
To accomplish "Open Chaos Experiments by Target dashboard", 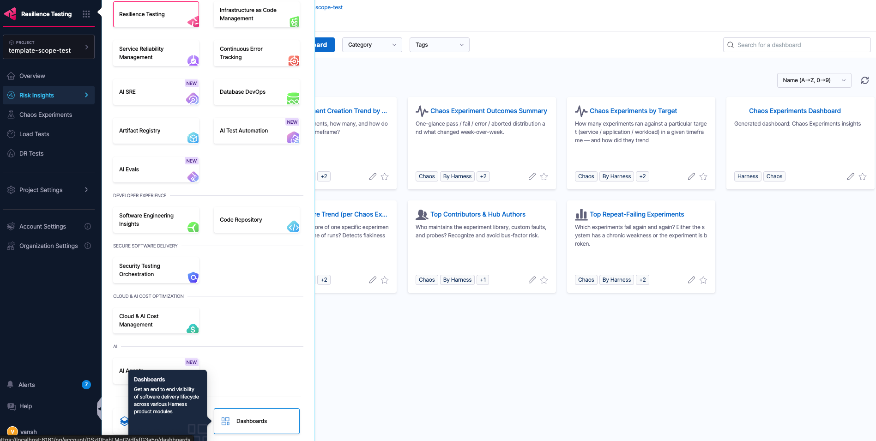I will (633, 111).
